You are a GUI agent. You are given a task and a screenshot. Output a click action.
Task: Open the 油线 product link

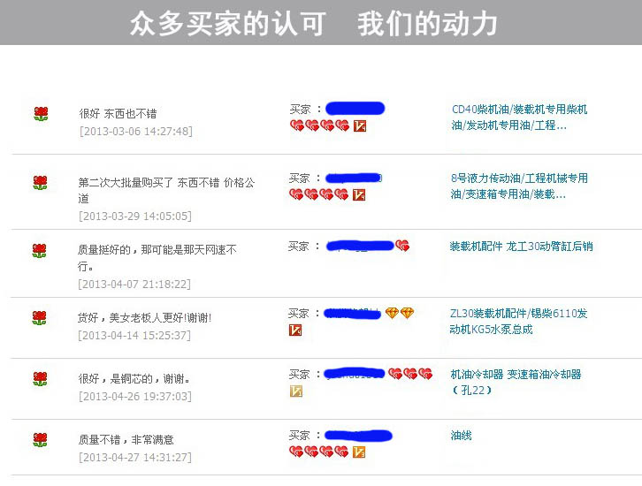461,436
